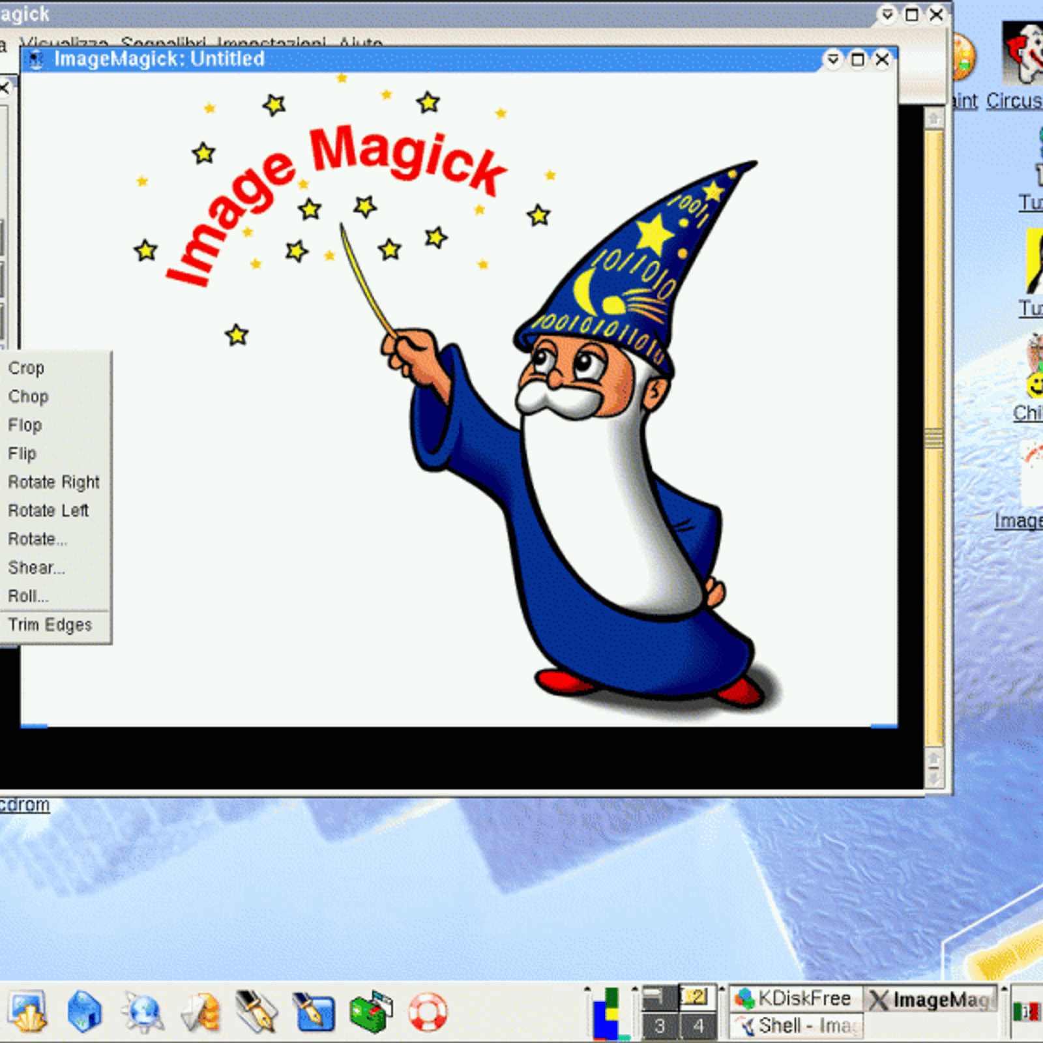Open the Circus dog desktop icon
The height and width of the screenshot is (1043, 1043).
(1022, 53)
